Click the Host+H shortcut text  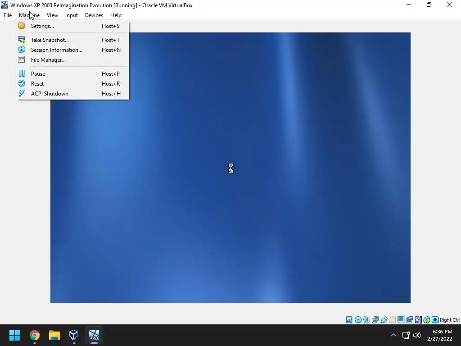click(x=111, y=94)
